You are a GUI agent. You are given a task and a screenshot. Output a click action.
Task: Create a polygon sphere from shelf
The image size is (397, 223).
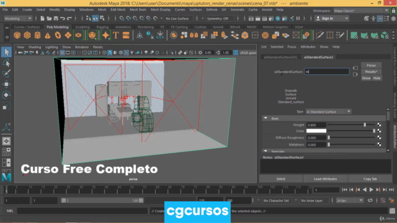point(17,35)
